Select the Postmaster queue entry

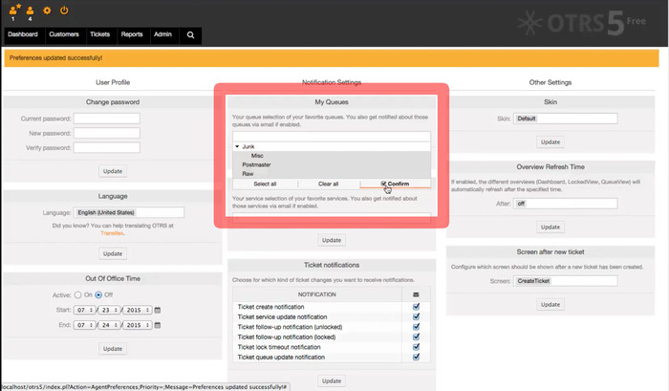click(258, 164)
